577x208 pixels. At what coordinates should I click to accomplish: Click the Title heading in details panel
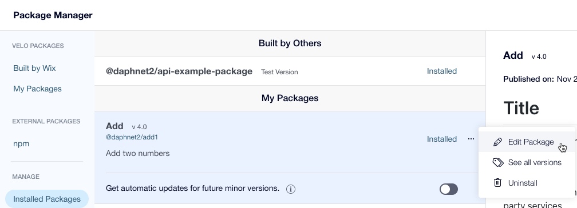pos(521,109)
